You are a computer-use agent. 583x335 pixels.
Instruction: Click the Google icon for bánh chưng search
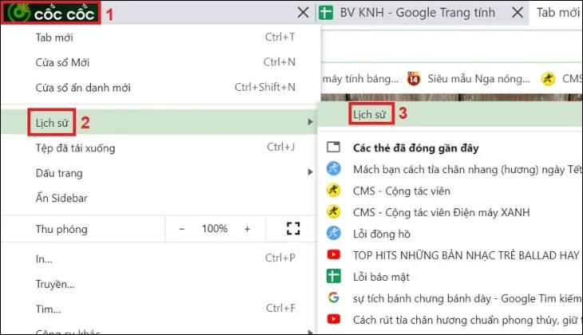(x=334, y=298)
